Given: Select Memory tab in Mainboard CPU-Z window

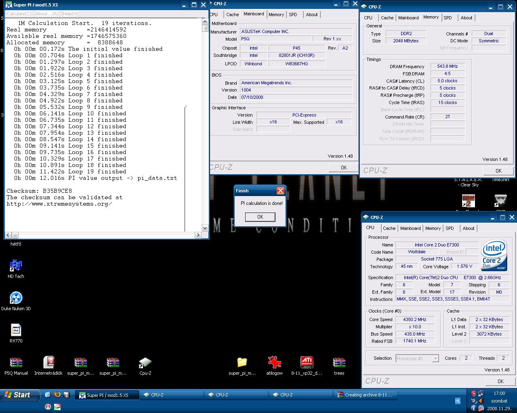Looking at the screenshot, I should pyautogui.click(x=276, y=15).
